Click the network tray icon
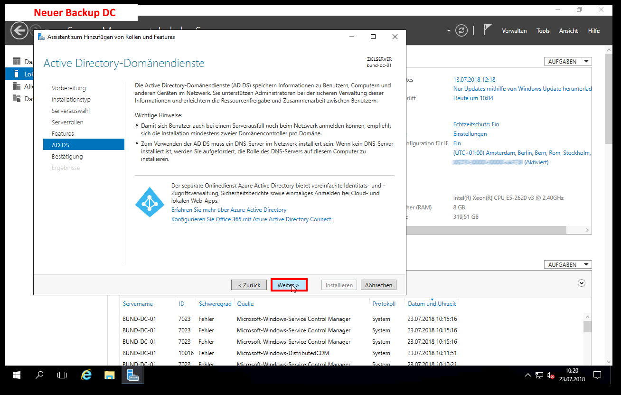Screen dimensions: 621x395 click(x=539, y=375)
